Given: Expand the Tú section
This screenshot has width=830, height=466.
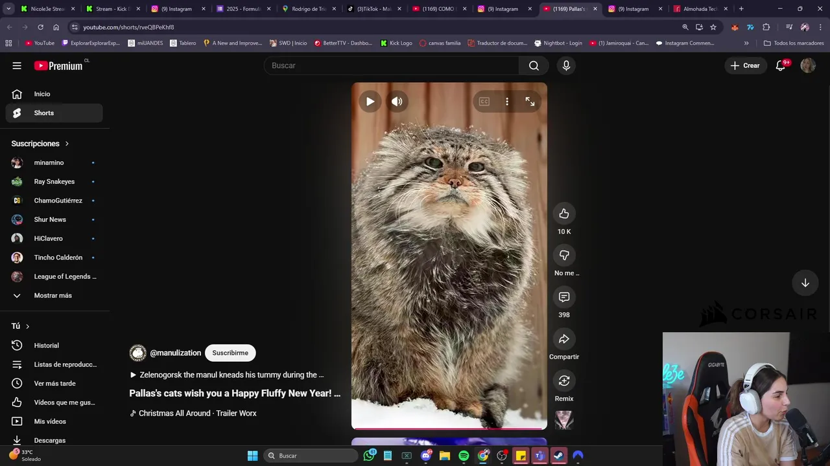Looking at the screenshot, I should (21, 326).
